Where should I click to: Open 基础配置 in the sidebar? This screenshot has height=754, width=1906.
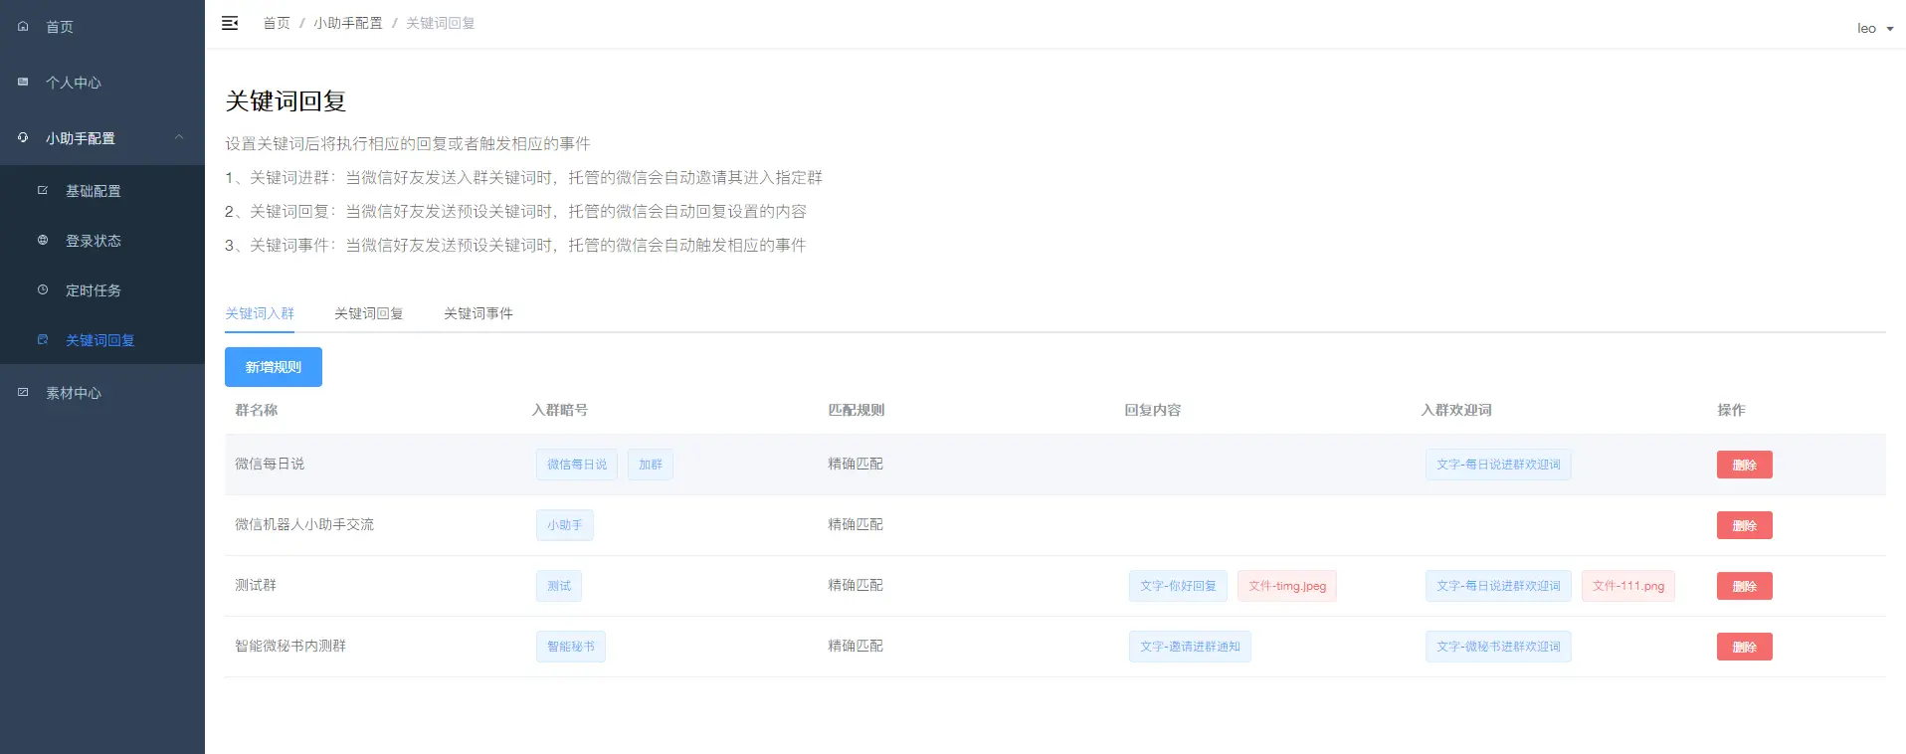pos(102,191)
